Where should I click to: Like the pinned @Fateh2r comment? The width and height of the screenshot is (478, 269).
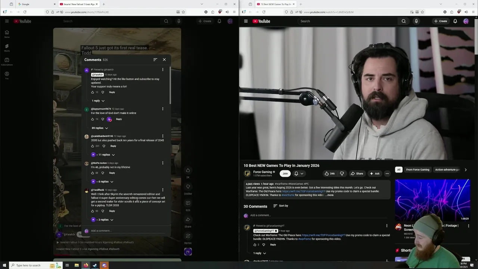pos(93,92)
